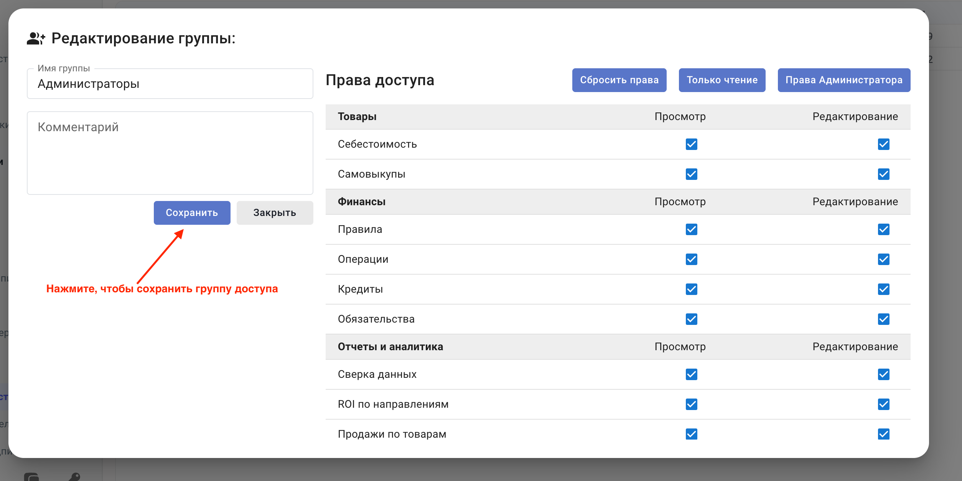Uncheck Продажи по товарам edit checkbox
Image resolution: width=962 pixels, height=481 pixels.
tap(883, 434)
